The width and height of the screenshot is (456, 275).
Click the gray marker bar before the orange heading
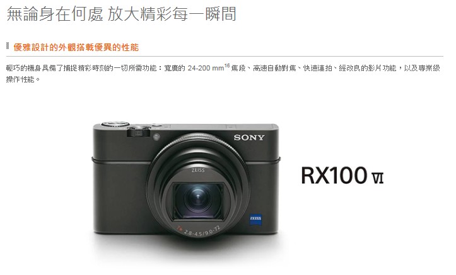click(x=8, y=46)
